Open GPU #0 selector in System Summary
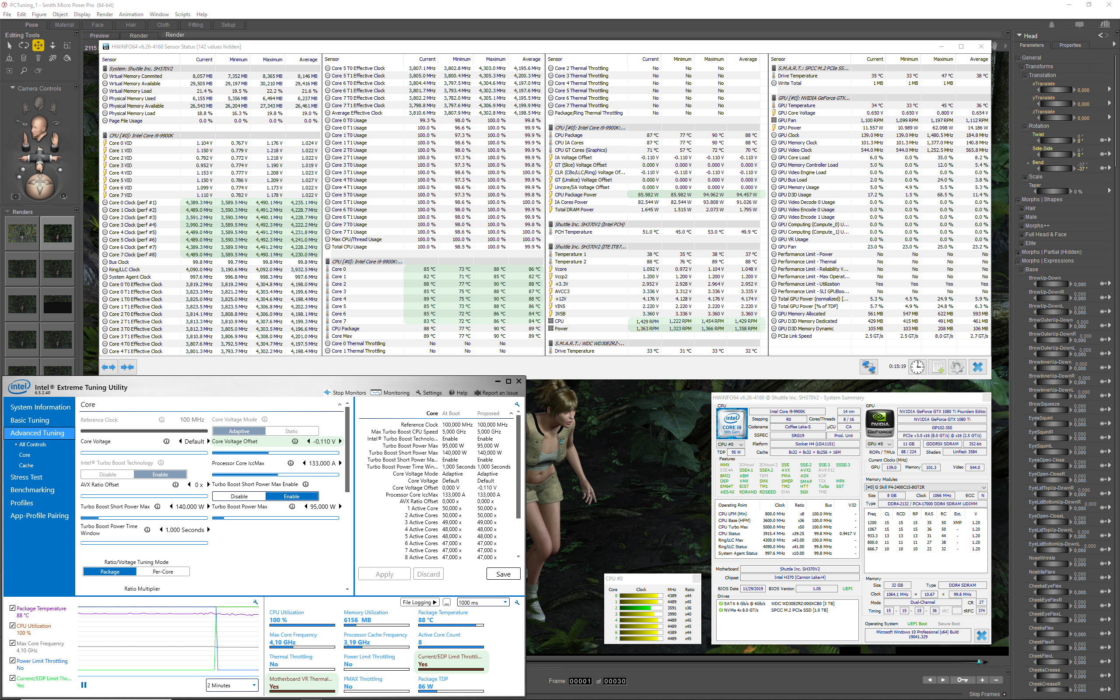This screenshot has width=1120, height=700. coord(879,444)
